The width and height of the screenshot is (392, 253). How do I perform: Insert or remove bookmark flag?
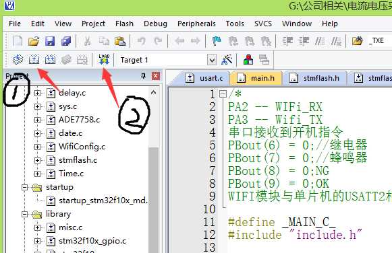tap(217, 41)
